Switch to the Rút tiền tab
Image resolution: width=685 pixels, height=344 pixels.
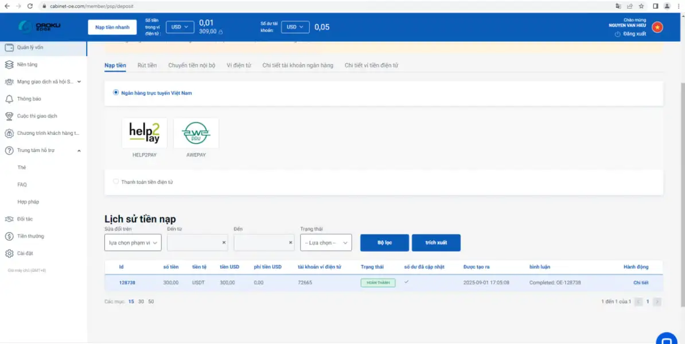147,65
